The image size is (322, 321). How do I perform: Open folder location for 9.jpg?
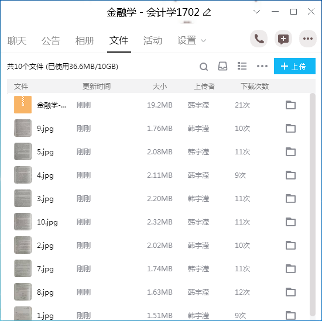point(290,129)
